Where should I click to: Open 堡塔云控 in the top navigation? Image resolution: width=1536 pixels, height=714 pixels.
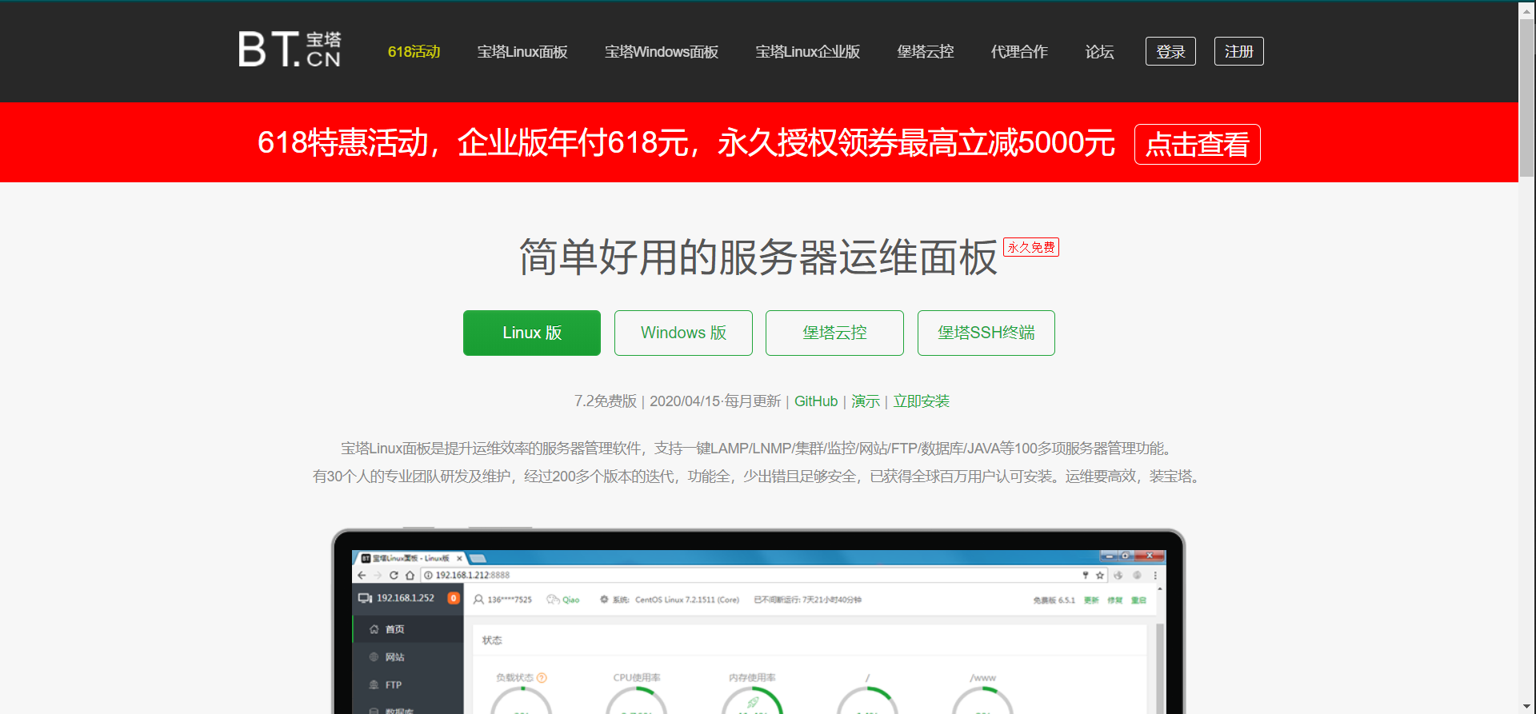click(x=926, y=52)
